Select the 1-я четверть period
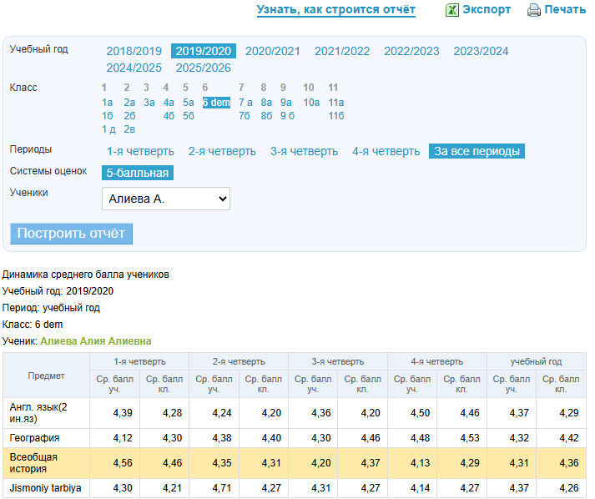 click(x=140, y=151)
